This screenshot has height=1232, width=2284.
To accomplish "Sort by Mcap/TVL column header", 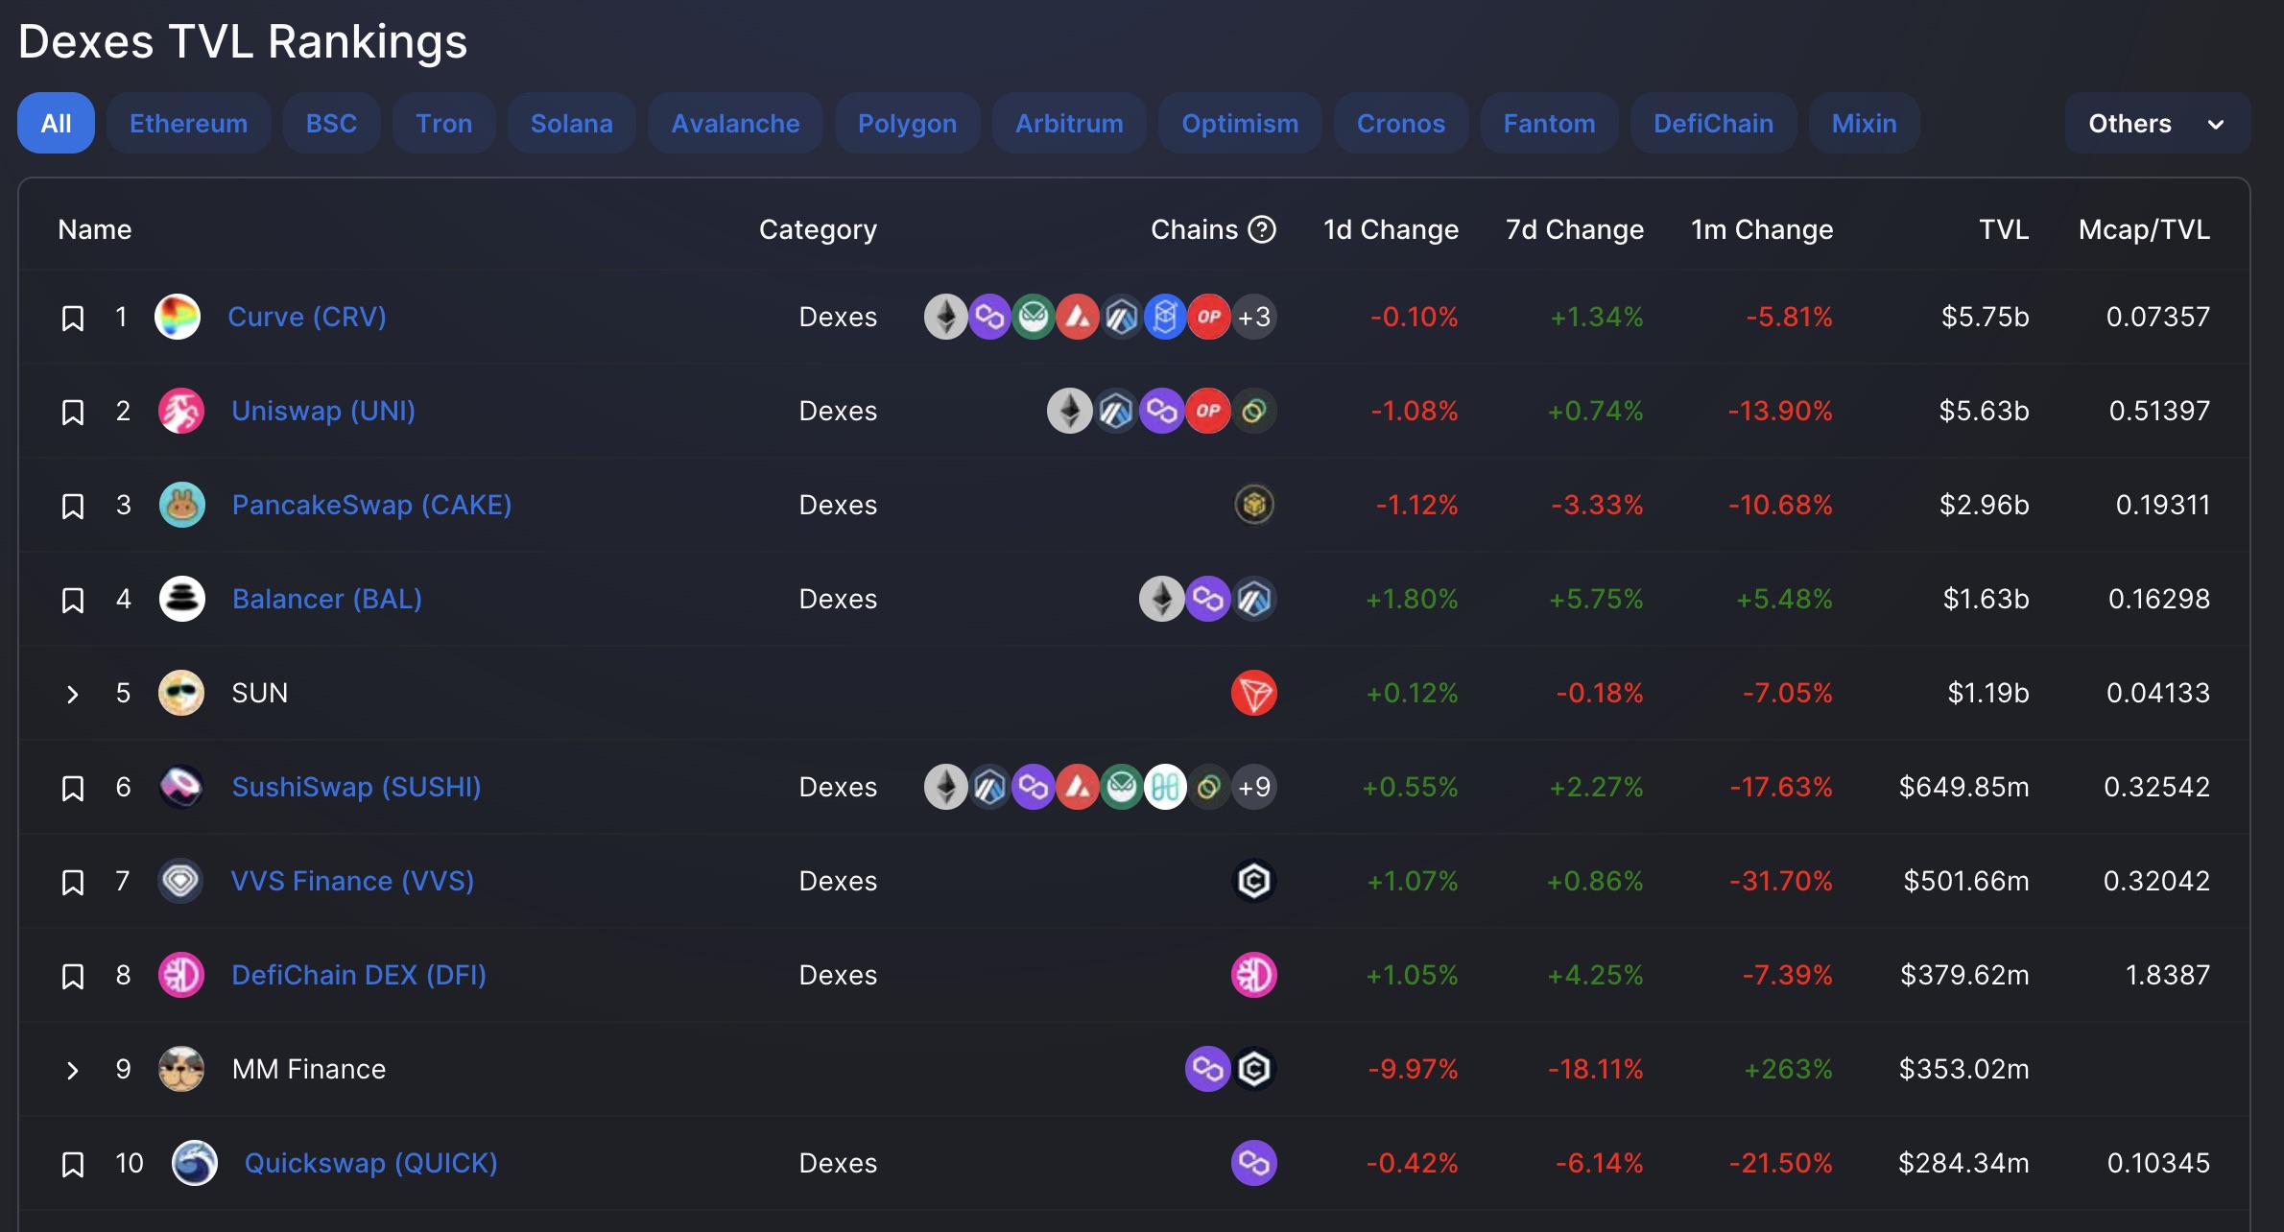I will [2144, 229].
